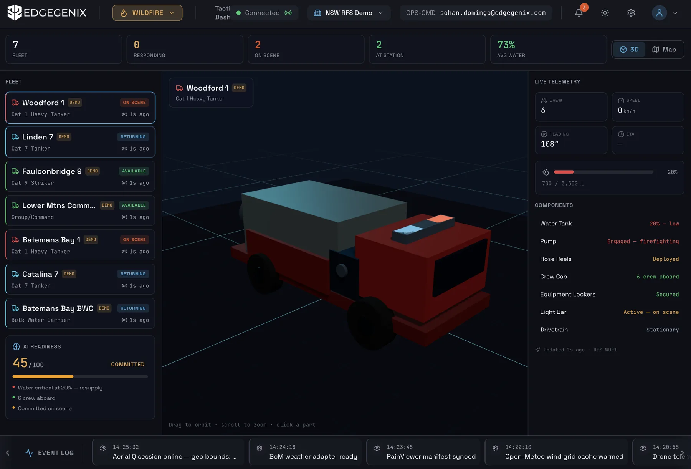Select the Drivetrain component row

coord(609,330)
